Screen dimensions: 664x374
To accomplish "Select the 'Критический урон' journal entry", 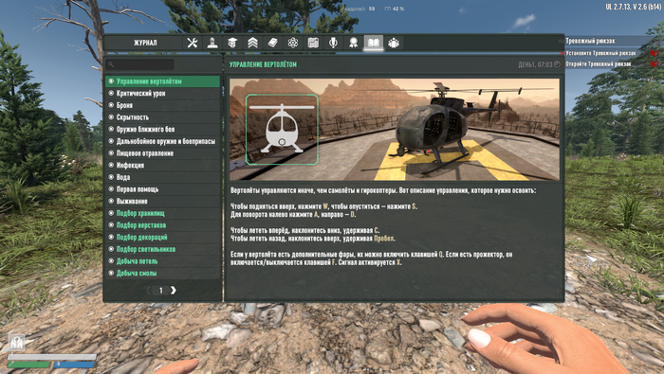I will (163, 94).
